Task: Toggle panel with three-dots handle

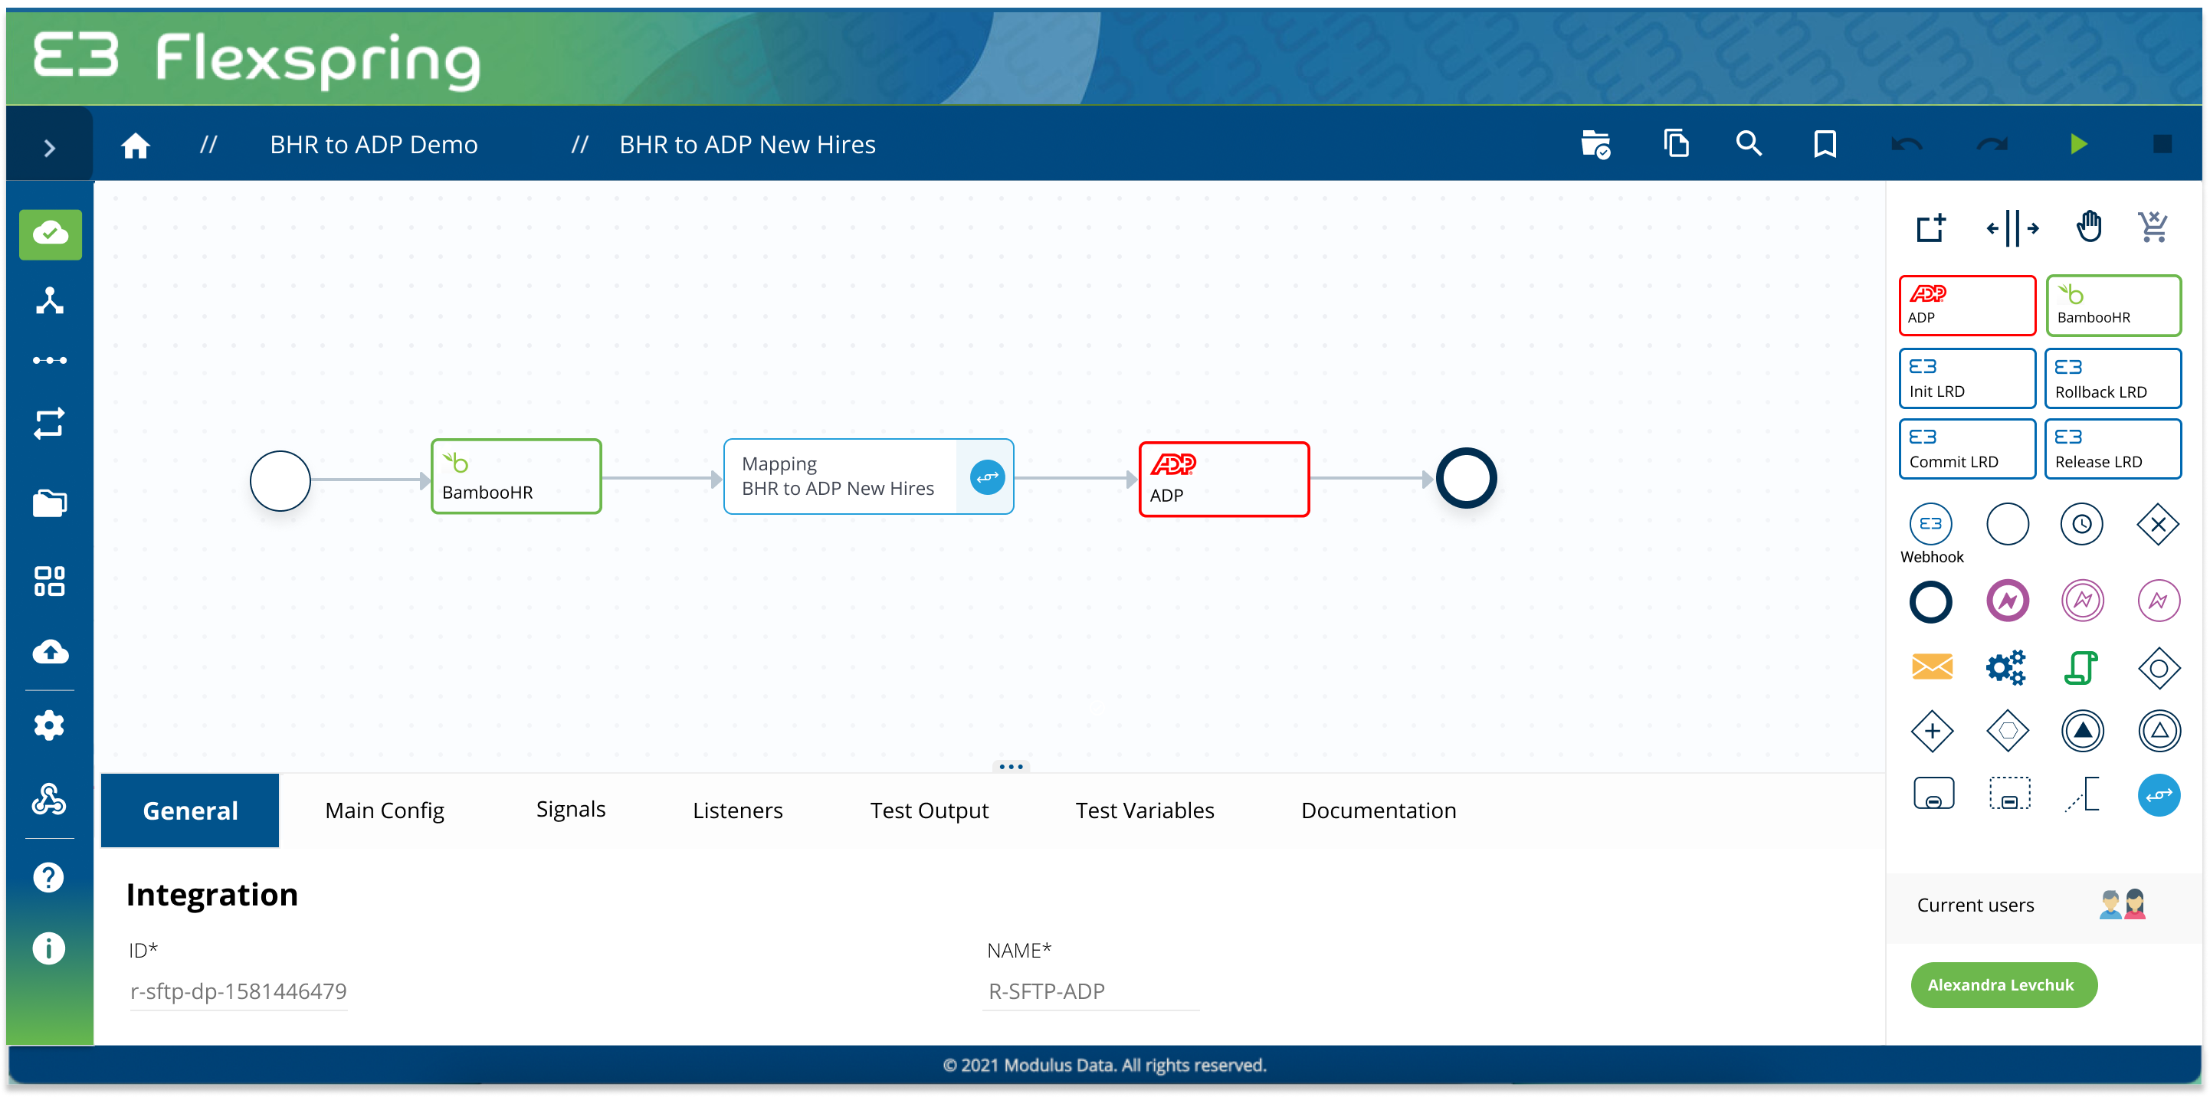Action: pos(1011,767)
